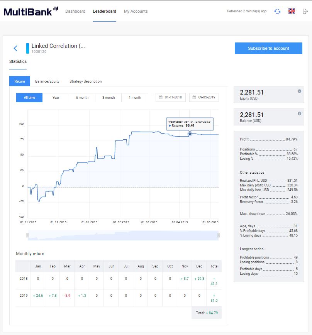312x335 pixels.
Task: Select the 3 month range option
Action: tap(109, 98)
